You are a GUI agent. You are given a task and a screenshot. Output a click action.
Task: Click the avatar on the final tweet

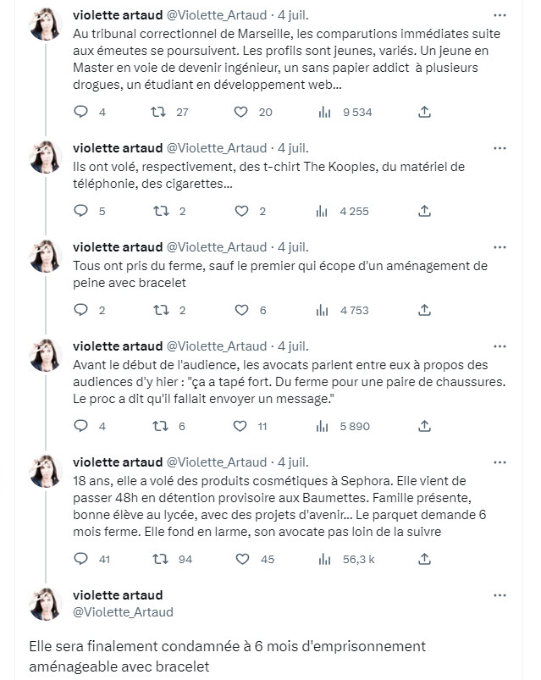click(45, 603)
